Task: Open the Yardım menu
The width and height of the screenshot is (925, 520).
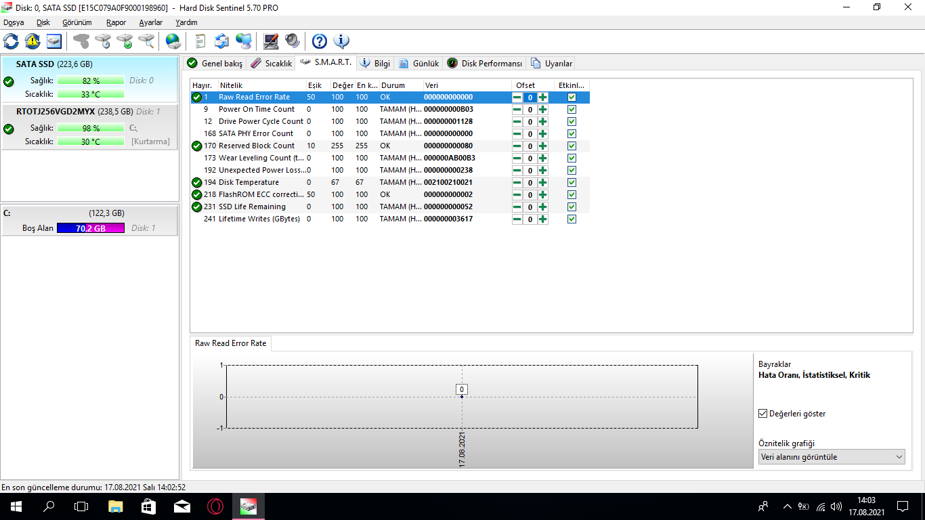Action: coord(187,22)
